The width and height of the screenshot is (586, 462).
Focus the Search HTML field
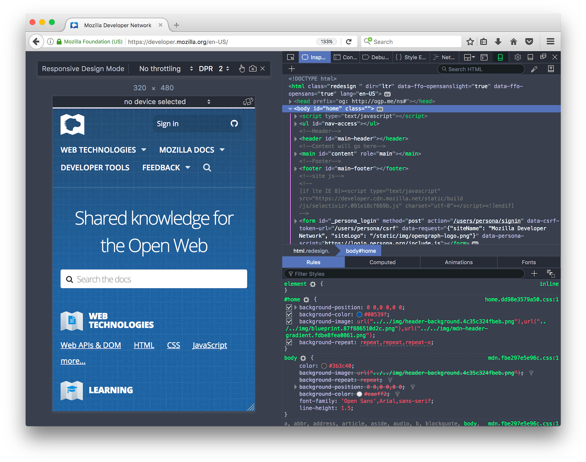[x=481, y=69]
